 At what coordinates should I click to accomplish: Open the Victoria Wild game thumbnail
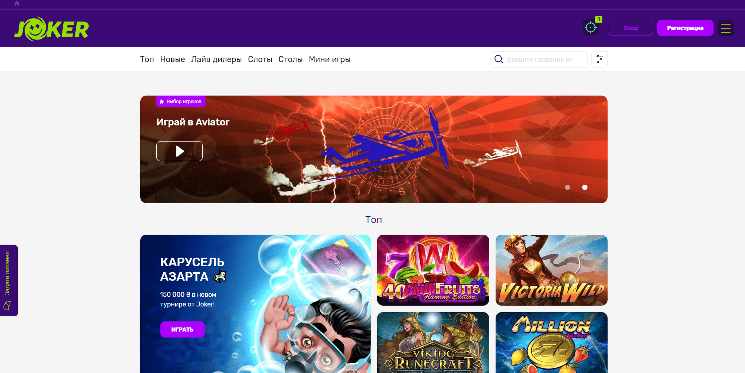pos(551,270)
